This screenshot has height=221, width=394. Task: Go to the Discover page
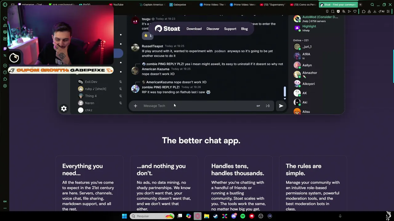tap(213, 29)
